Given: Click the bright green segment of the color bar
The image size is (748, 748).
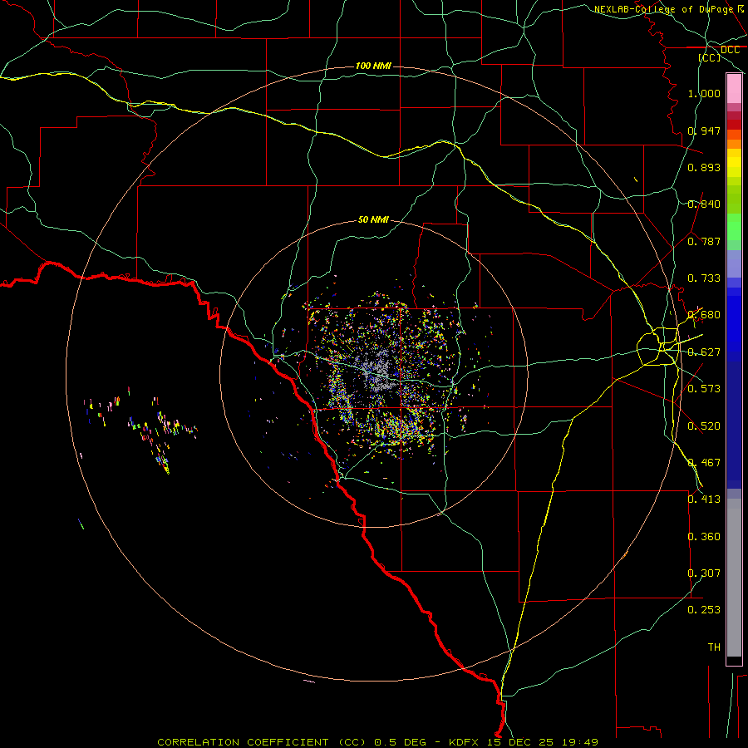Looking at the screenshot, I should click(x=734, y=227).
